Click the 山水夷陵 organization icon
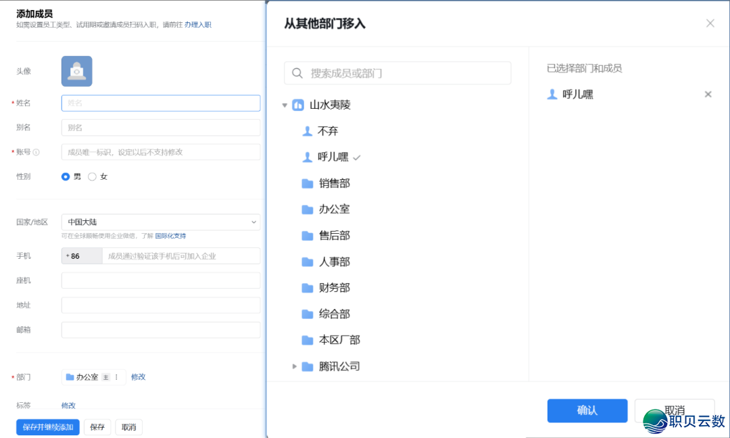 [x=298, y=105]
